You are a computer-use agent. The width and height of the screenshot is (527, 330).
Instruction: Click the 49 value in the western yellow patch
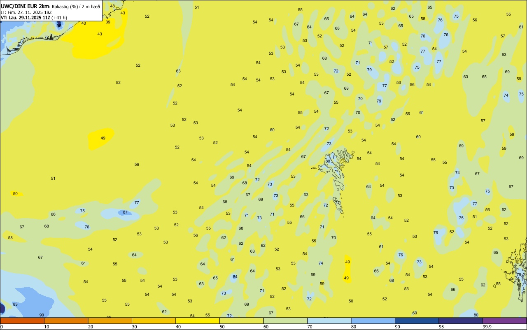[x=103, y=138]
